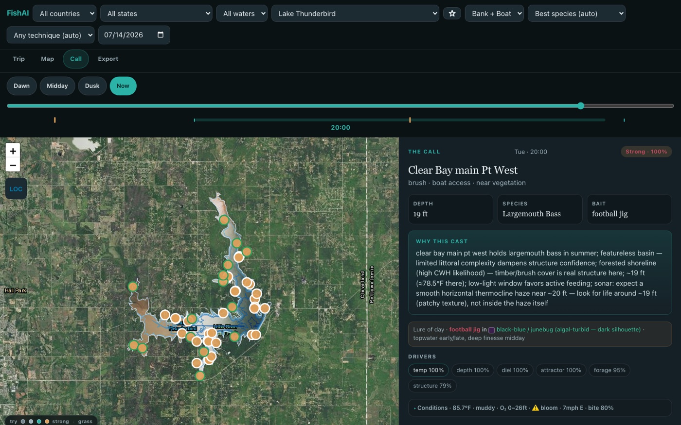
Task: Center map using the LOC button
Action: (16, 189)
